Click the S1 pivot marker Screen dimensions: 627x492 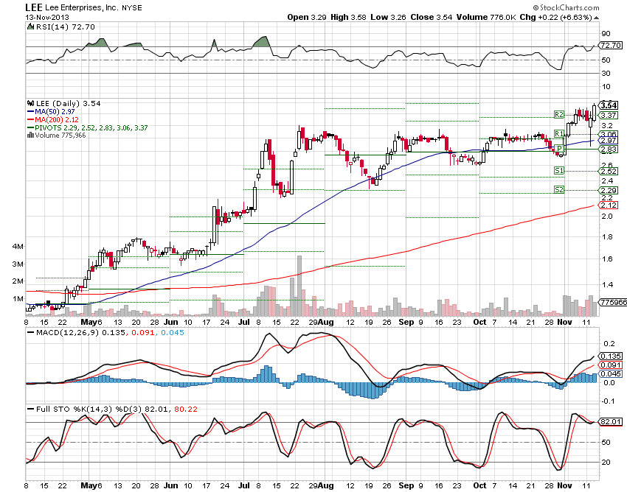tap(558, 171)
